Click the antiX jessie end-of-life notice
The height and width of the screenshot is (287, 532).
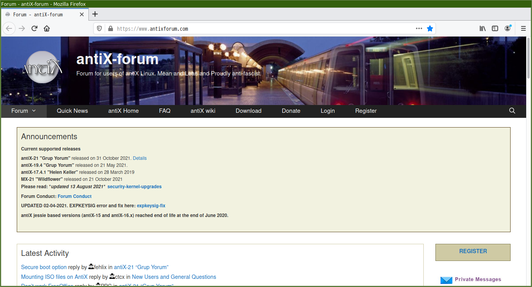[125, 215]
